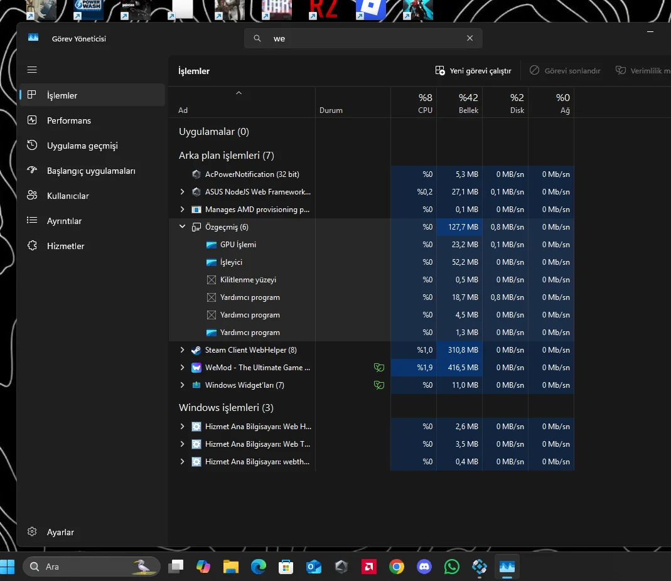
Task: Open WhatsApp from taskbar
Action: click(452, 567)
